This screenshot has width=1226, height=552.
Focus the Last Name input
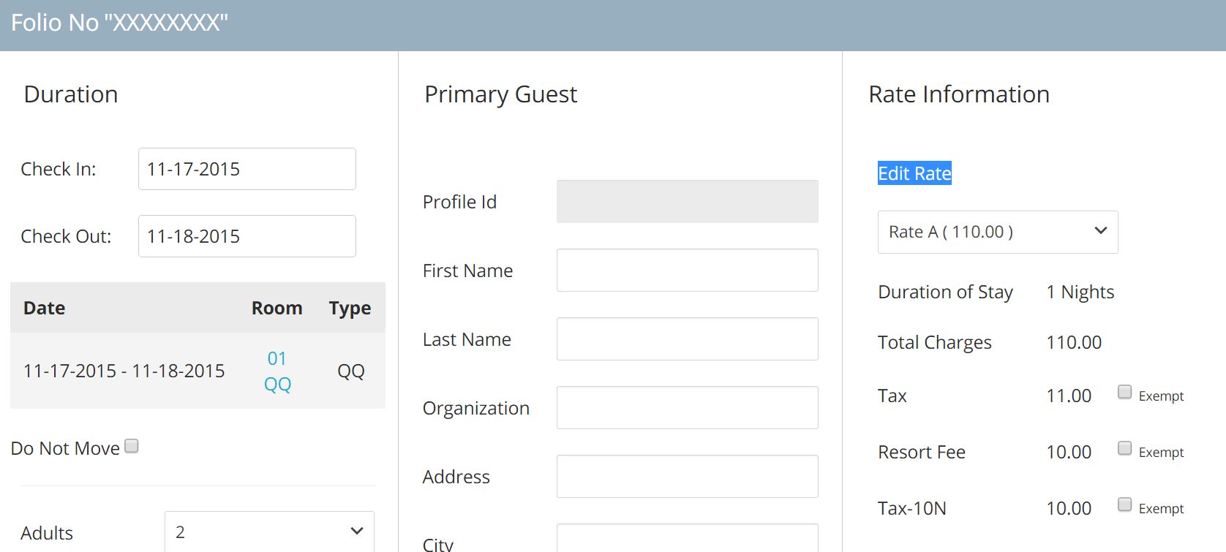tap(688, 339)
